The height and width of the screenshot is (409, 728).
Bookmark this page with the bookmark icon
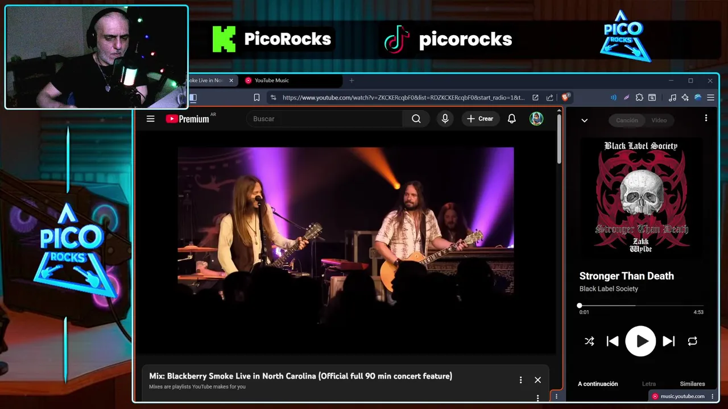coord(257,98)
